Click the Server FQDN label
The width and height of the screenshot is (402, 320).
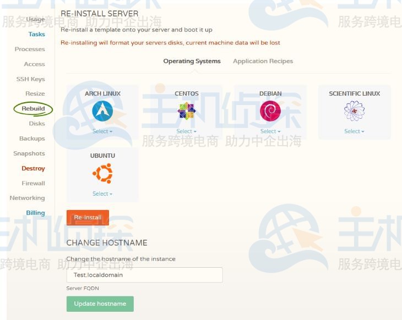click(x=83, y=288)
